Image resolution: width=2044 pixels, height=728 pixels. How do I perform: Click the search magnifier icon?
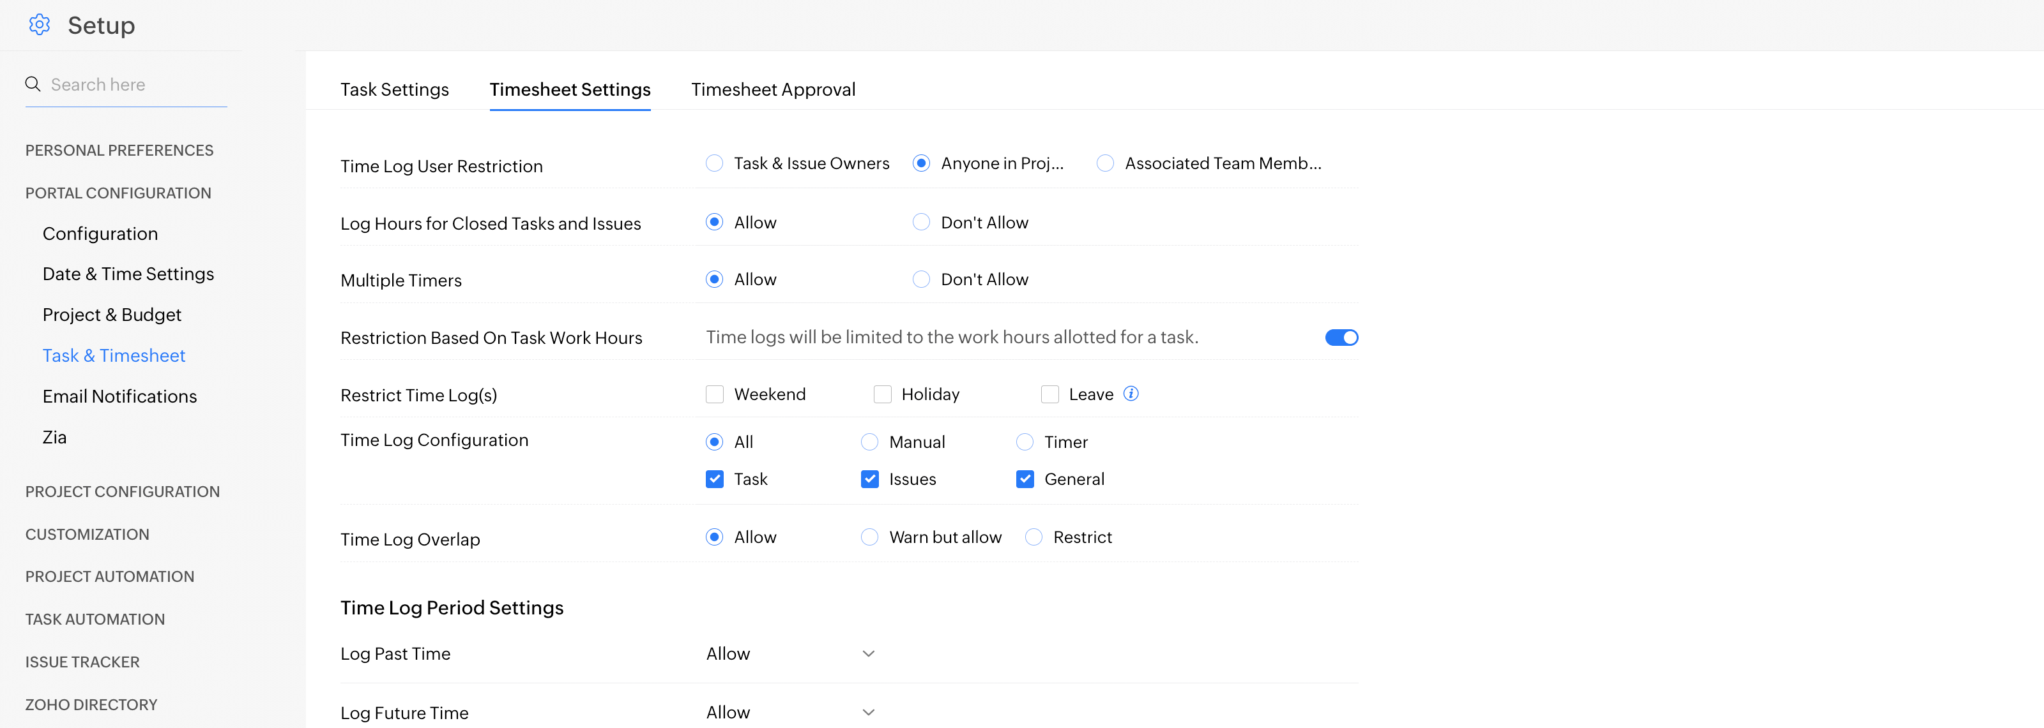coord(33,84)
